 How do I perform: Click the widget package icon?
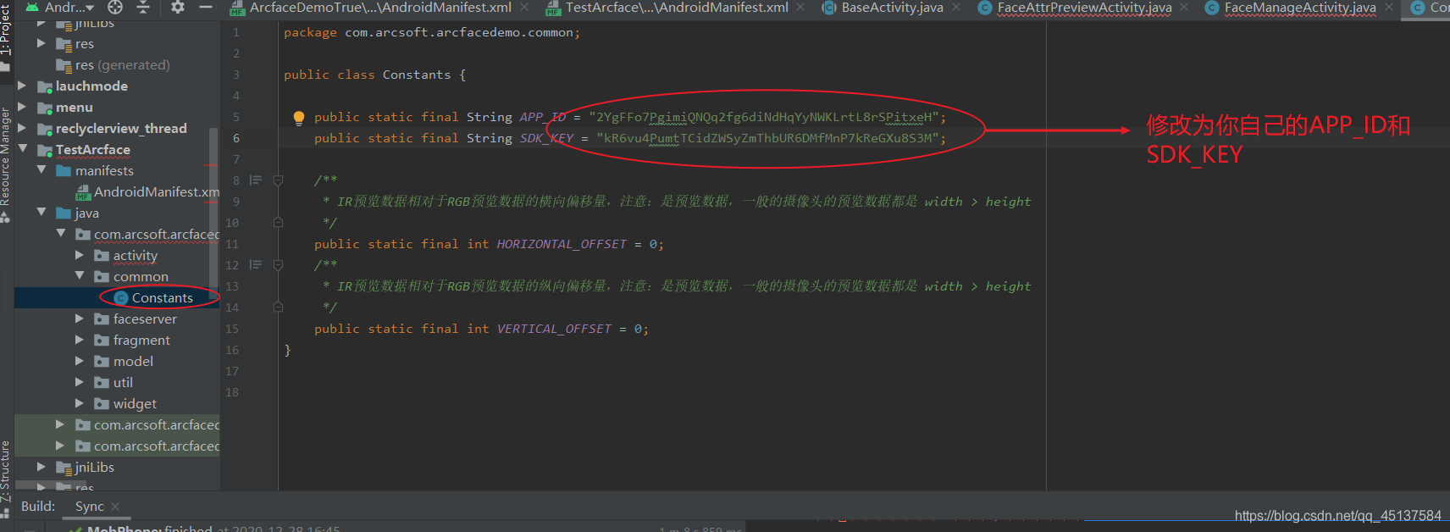pyautogui.click(x=102, y=404)
